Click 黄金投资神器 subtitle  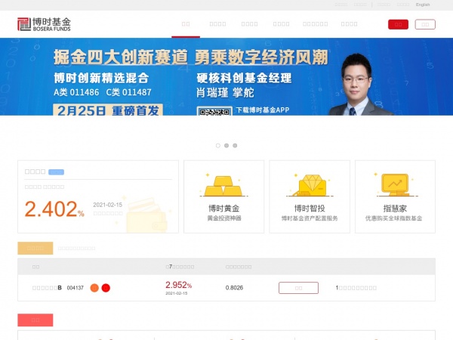224,218
